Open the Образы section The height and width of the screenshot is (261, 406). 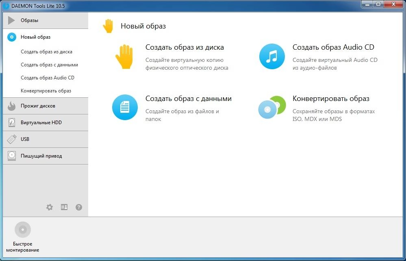[45, 20]
